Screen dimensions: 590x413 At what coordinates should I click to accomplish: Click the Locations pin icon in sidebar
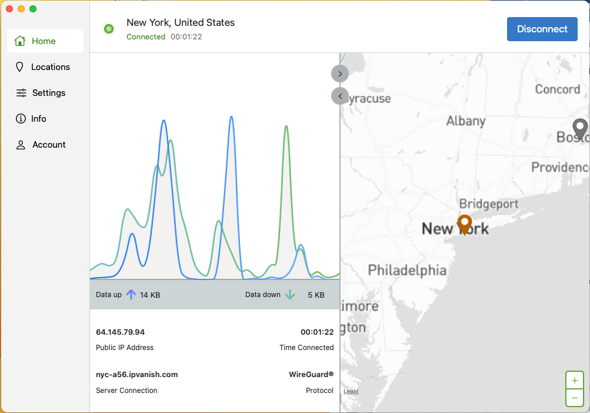click(x=20, y=67)
